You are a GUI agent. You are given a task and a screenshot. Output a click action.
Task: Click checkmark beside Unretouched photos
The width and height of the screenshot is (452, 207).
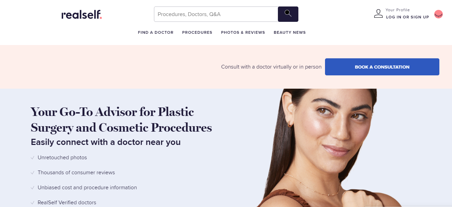coord(32,158)
